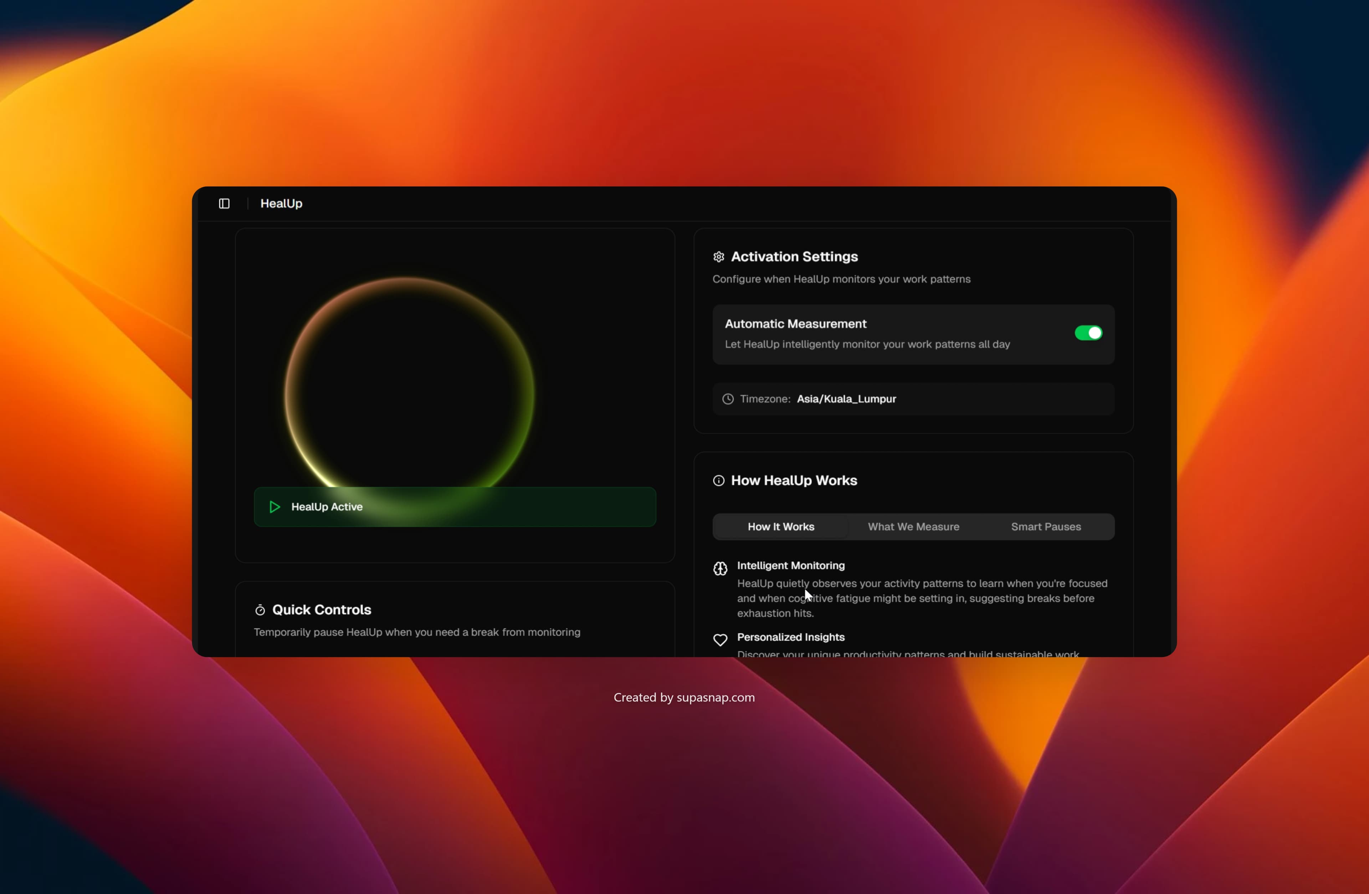Viewport: 1369px width, 894px height.
Task: Click the Quick Controls timer icon
Action: tap(260, 610)
